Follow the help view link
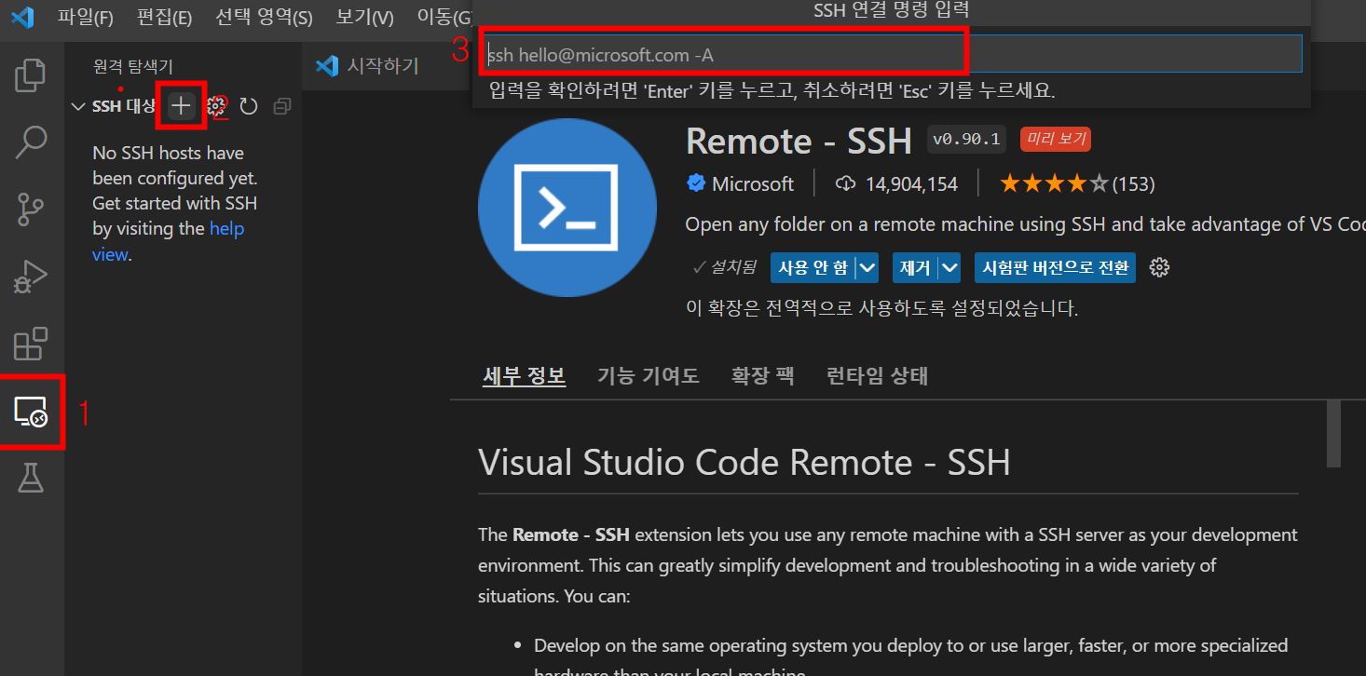The image size is (1366, 676). pos(168,241)
